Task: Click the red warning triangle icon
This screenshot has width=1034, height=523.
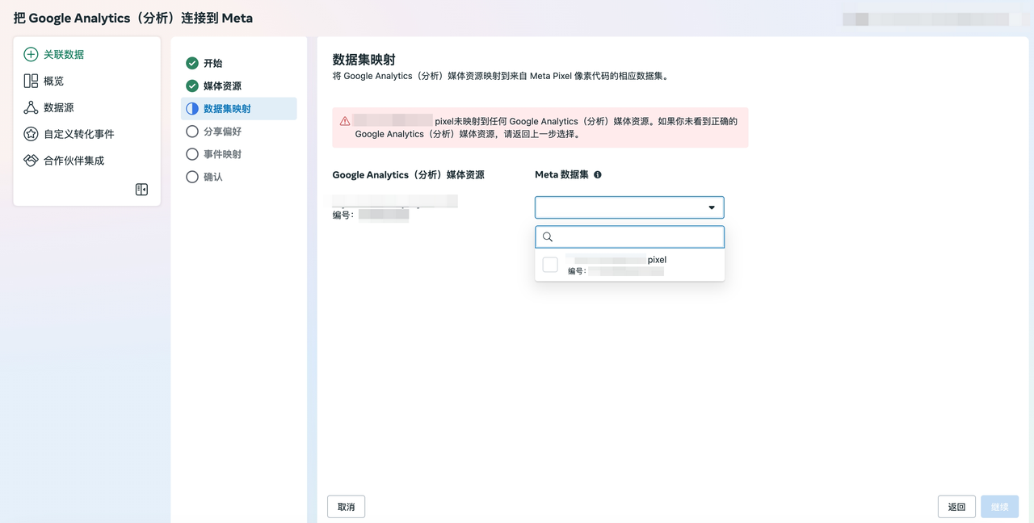Action: click(345, 122)
